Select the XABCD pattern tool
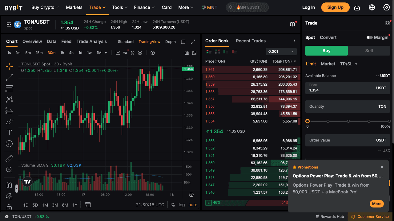The width and height of the screenshot is (394, 221). click(x=9, y=99)
